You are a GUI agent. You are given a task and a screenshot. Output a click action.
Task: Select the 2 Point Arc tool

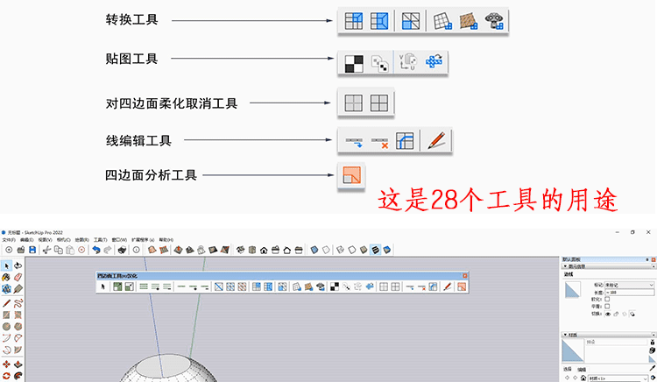click(x=18, y=338)
